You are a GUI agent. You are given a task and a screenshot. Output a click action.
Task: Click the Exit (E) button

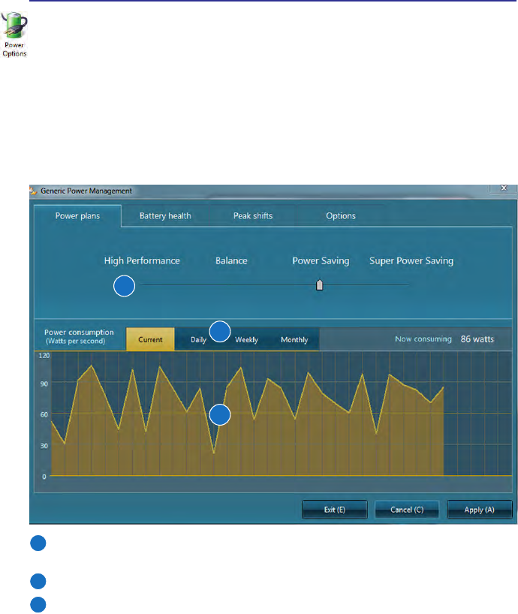(x=334, y=510)
